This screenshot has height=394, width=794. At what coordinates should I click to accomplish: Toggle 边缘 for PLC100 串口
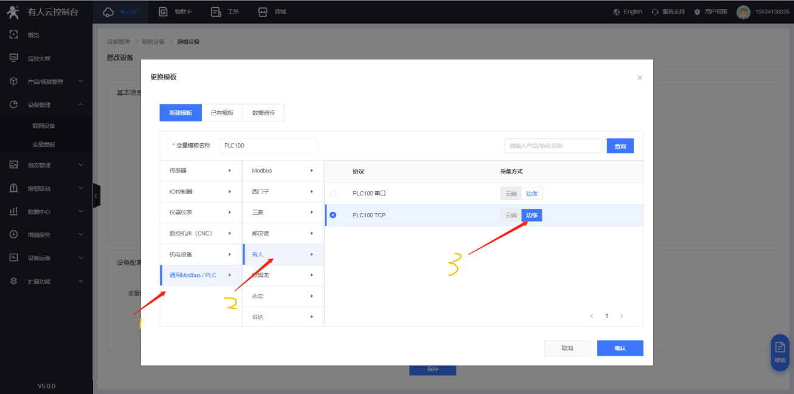pos(532,194)
